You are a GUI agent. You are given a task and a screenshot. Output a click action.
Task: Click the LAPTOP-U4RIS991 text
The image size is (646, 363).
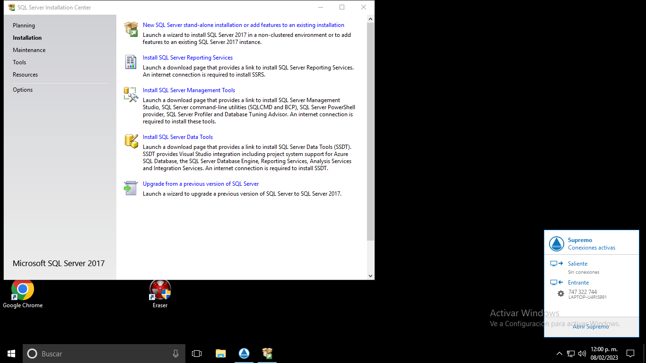click(587, 297)
